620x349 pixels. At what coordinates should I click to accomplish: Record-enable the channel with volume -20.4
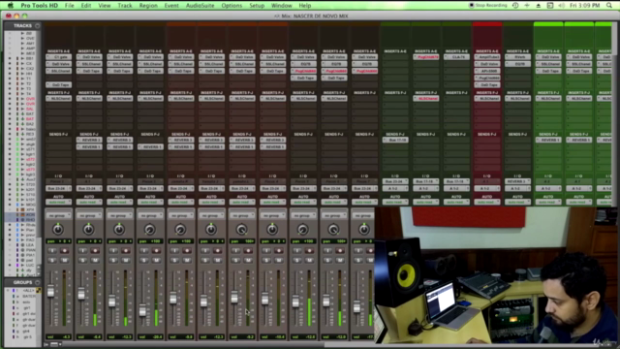tap(156, 250)
